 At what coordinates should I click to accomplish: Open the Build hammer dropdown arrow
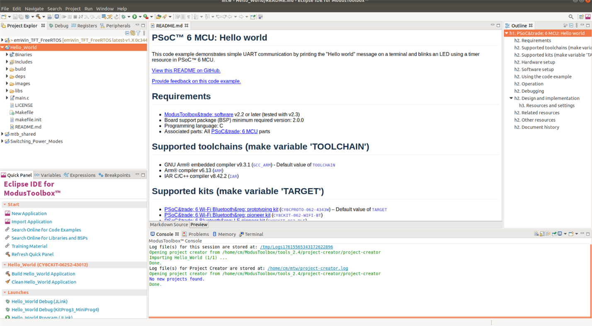(x=43, y=17)
